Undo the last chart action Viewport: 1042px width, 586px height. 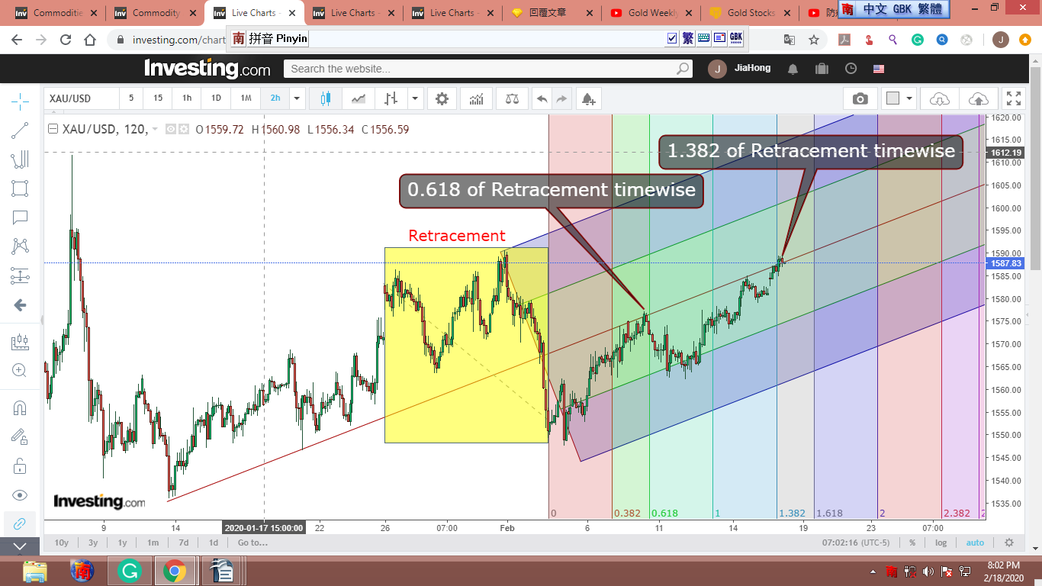pos(542,98)
